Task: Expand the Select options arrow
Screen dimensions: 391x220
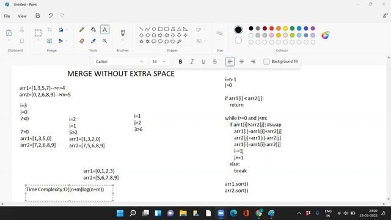Action: point(38,40)
